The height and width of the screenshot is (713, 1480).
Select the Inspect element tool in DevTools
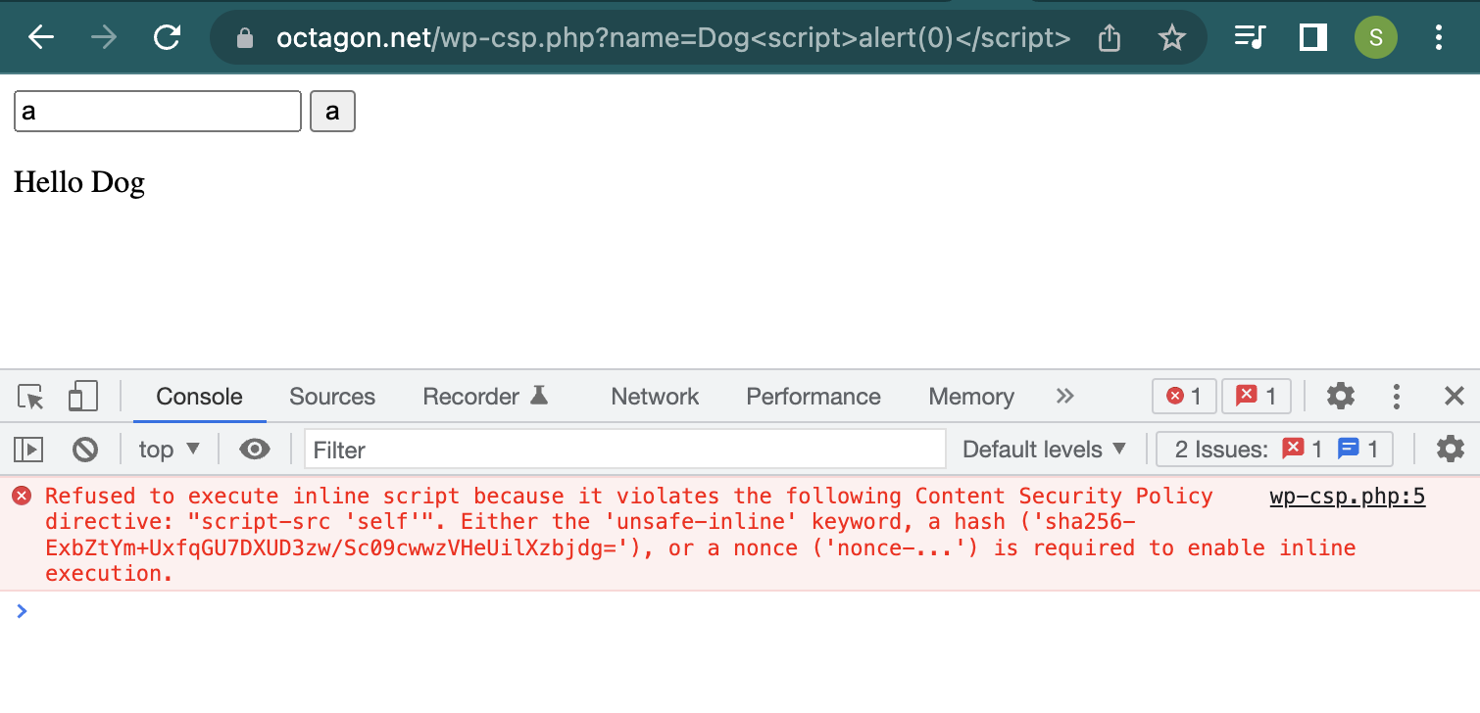(x=30, y=396)
